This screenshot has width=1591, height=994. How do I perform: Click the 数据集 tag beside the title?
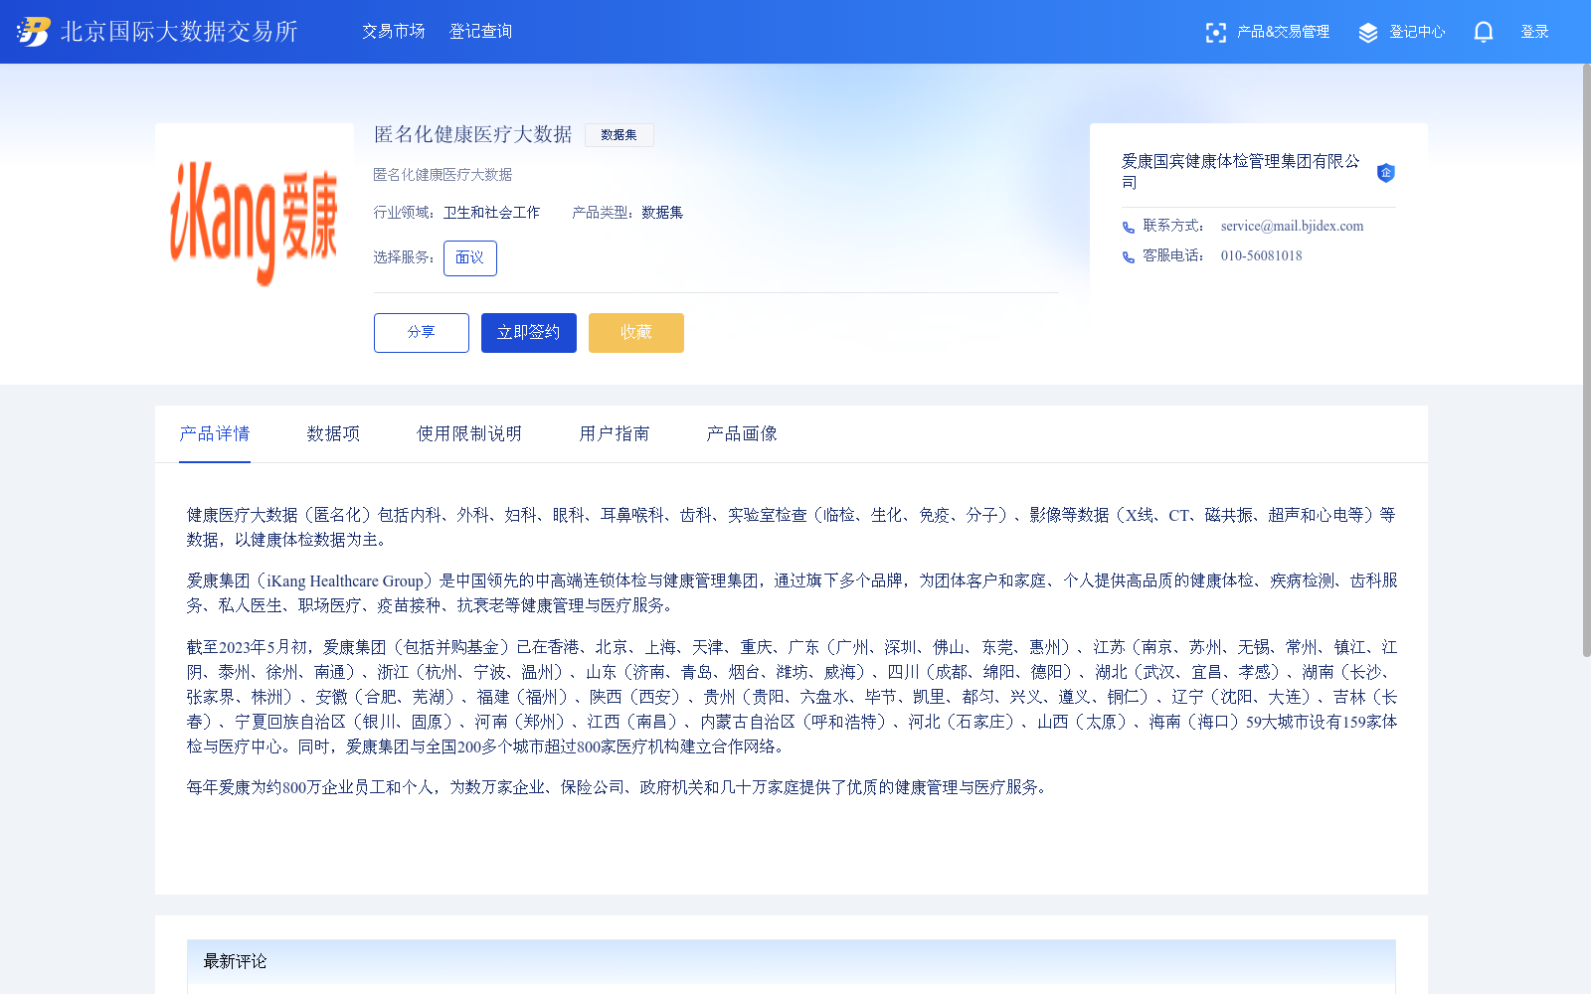coord(619,135)
